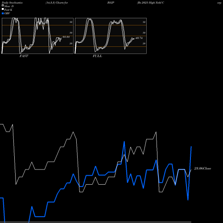
Task: Click the Slow D legend marker
Action: (3, 5)
